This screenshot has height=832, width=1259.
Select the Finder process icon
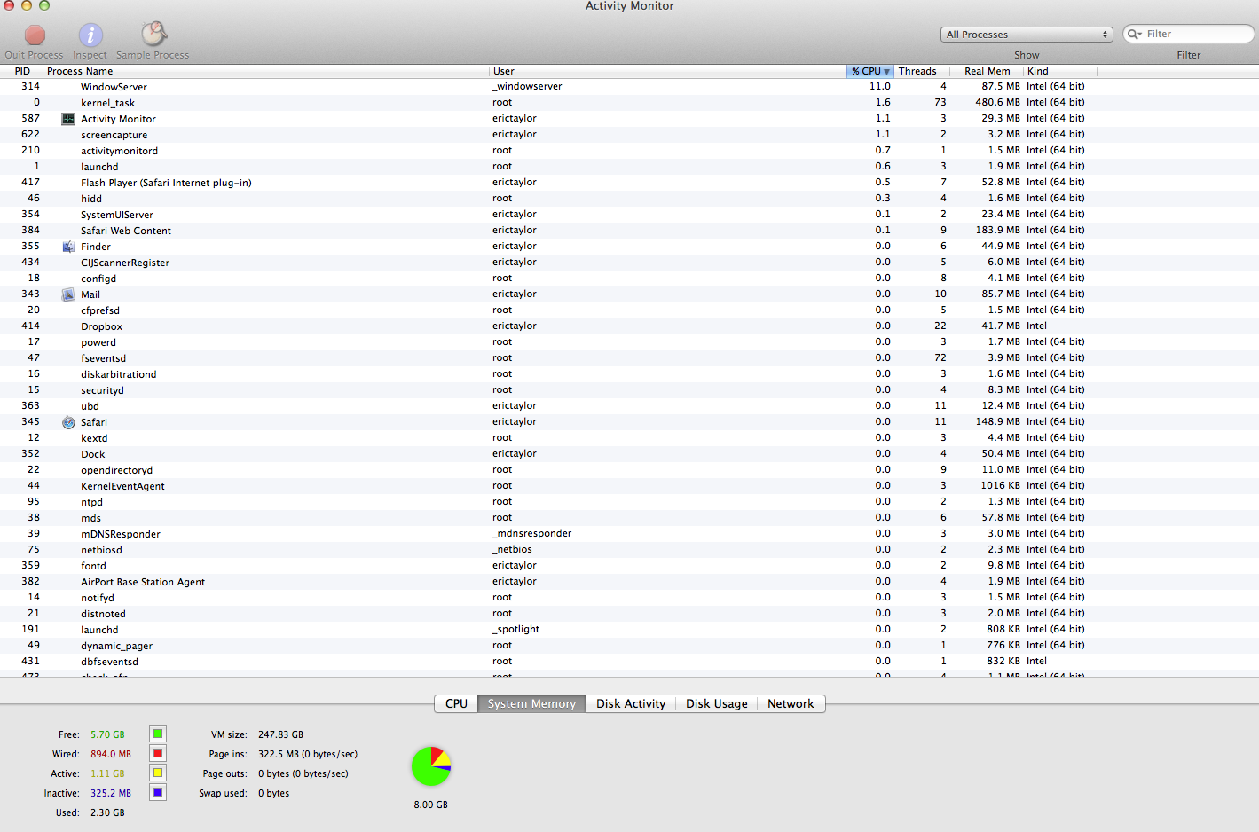pyautogui.click(x=68, y=247)
